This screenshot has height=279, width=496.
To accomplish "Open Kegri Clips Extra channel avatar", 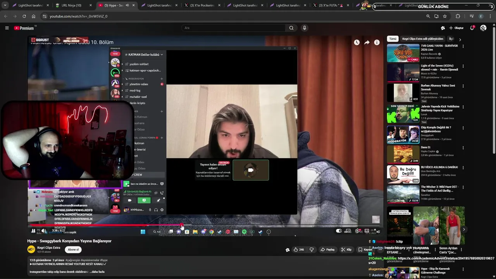I will coord(31,250).
